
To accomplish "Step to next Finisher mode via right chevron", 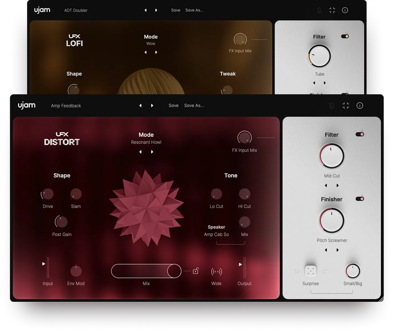I will 338,250.
